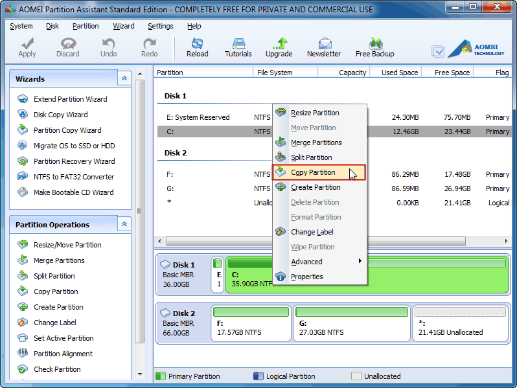The width and height of the screenshot is (517, 388).
Task: Sort by the Free Space column header
Action: [x=448, y=73]
